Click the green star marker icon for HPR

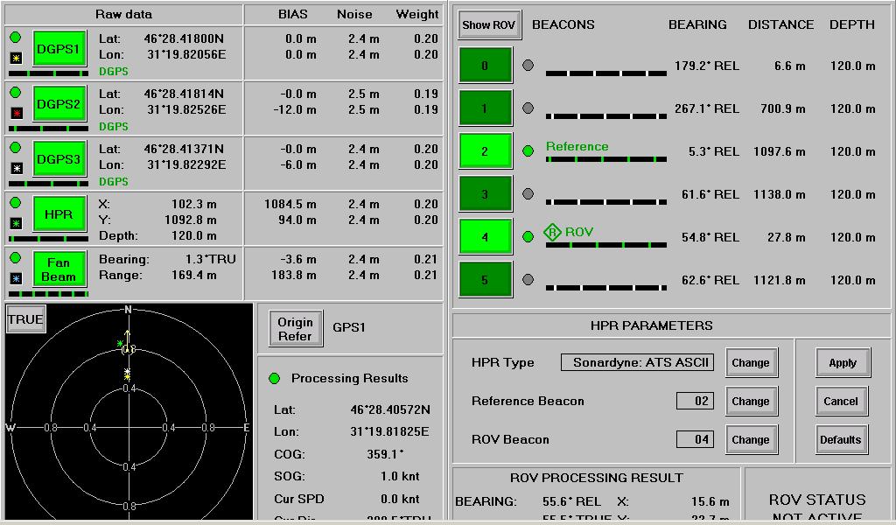coord(16,223)
